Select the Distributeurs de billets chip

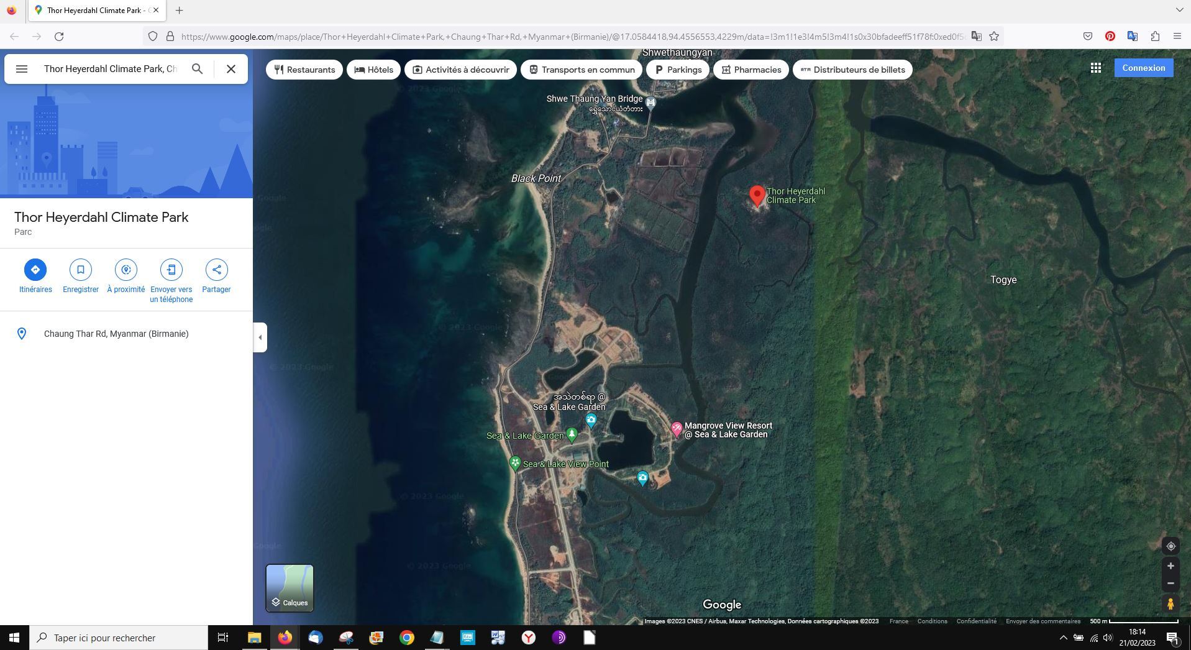point(852,70)
